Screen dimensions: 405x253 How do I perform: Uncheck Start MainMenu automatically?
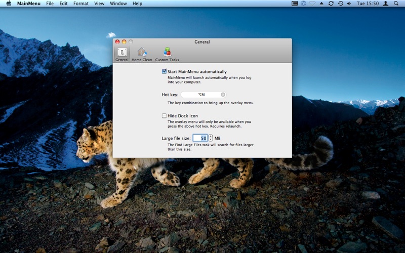[x=164, y=71]
